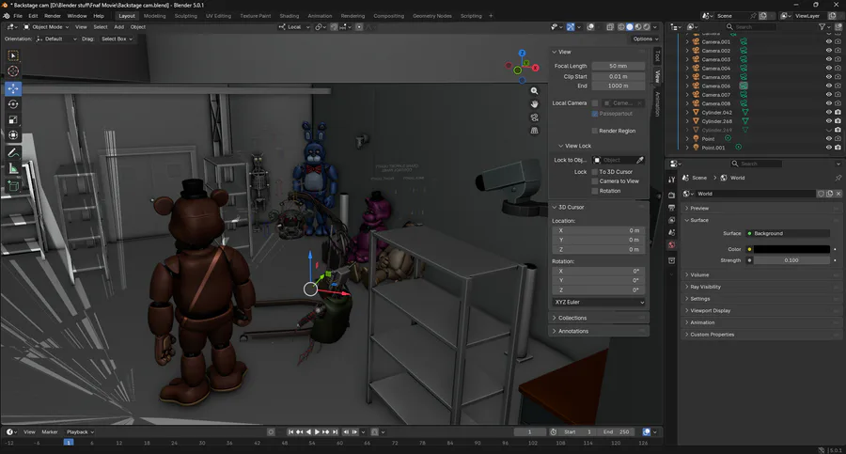Switch perspective/orthographic grid icon
This screenshot has width=846, height=454.
[x=534, y=131]
